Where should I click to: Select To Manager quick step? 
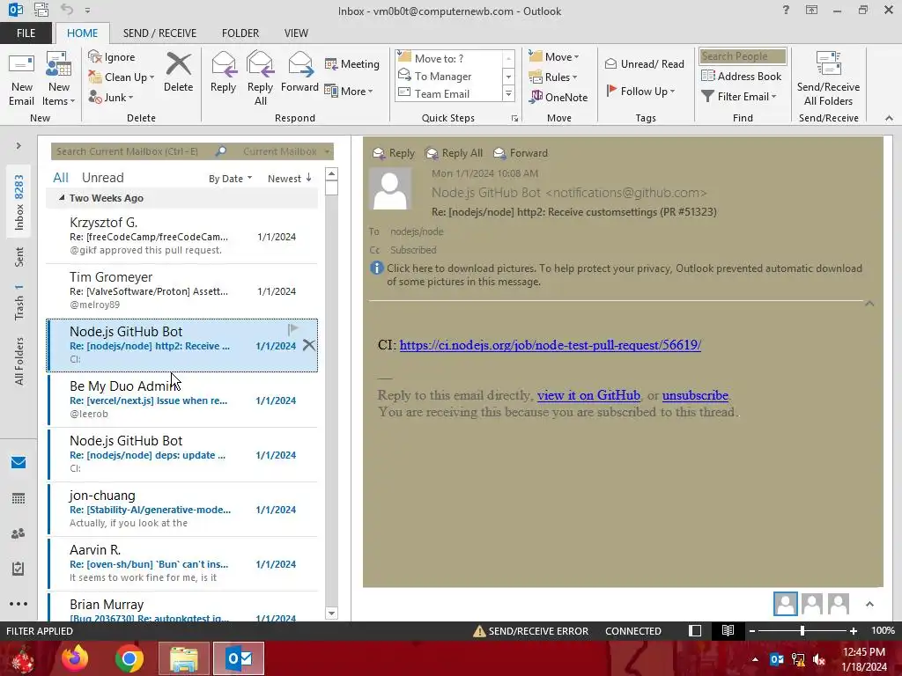coord(449,76)
